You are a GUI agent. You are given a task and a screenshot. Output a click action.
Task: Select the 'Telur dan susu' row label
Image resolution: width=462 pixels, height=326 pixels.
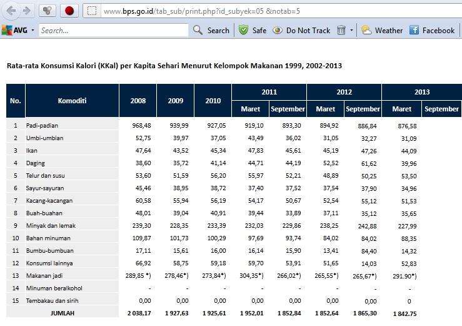click(x=46, y=176)
